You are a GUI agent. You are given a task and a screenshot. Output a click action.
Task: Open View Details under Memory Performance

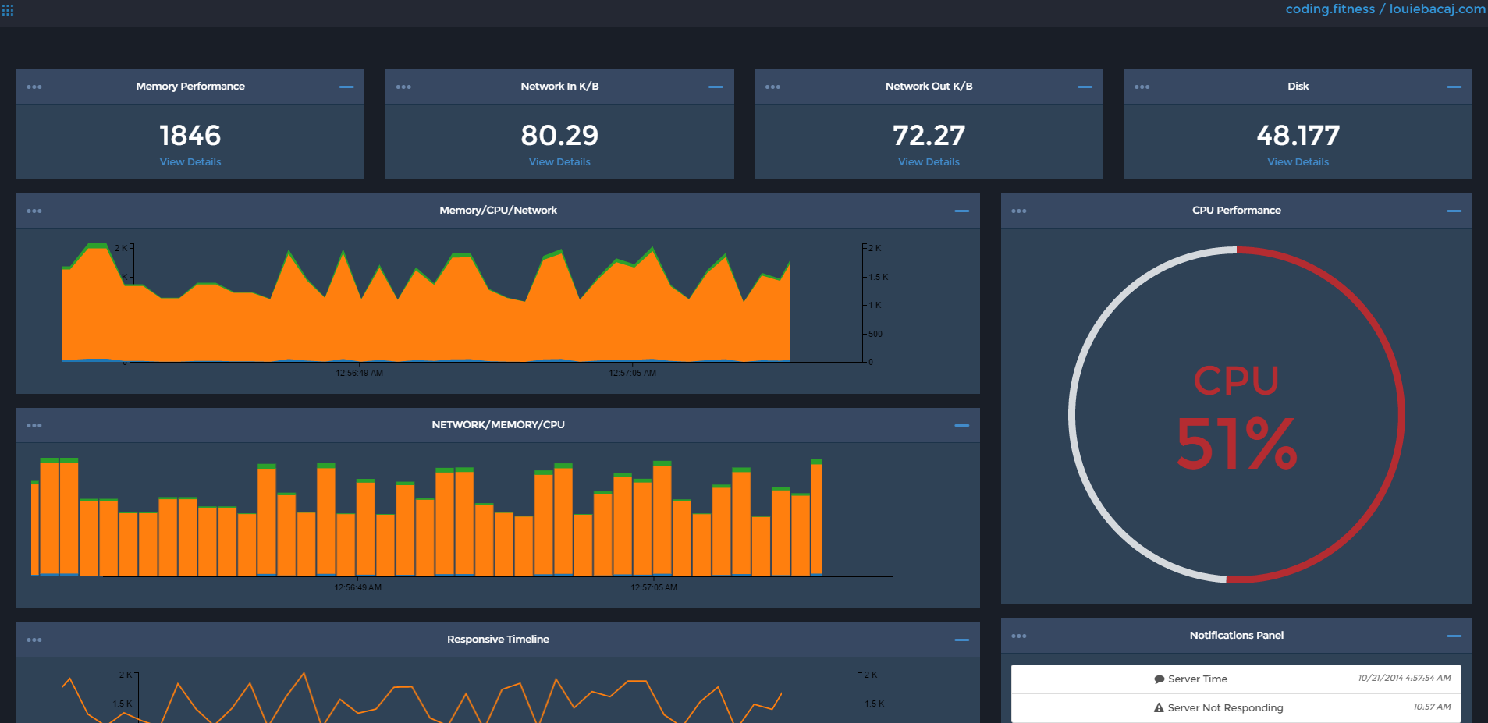190,161
